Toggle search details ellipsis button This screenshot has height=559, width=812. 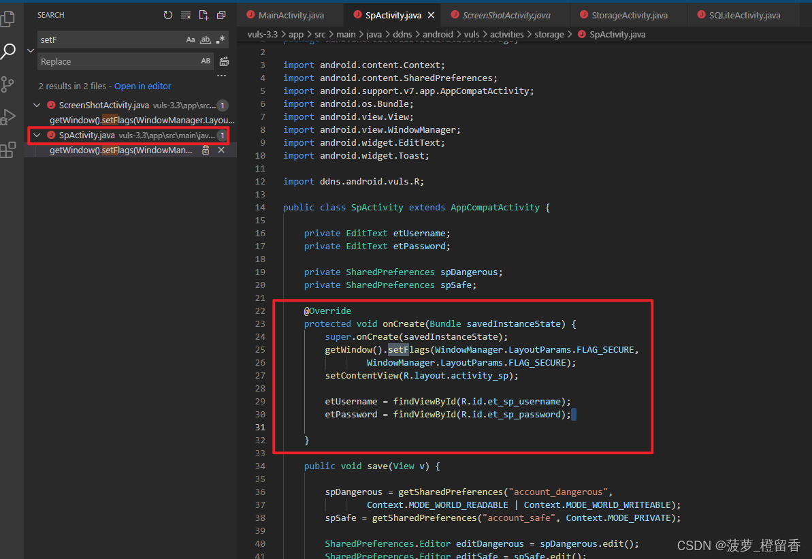pos(222,76)
